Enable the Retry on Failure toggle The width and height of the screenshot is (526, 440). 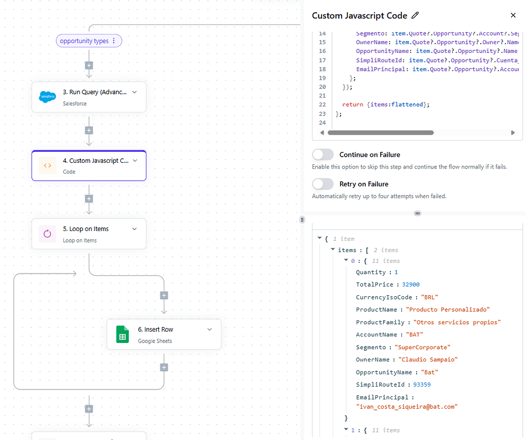(323, 184)
